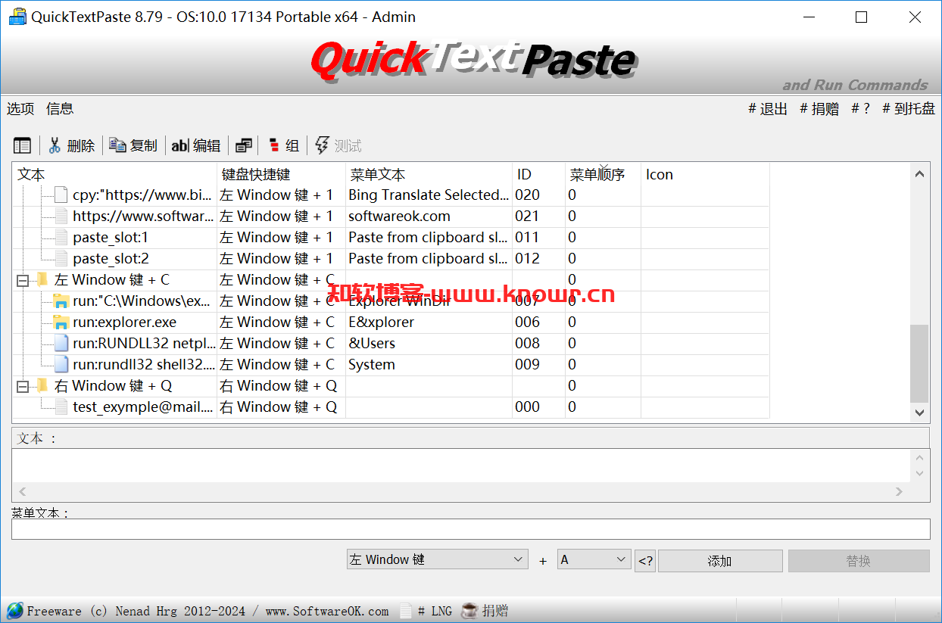The width and height of the screenshot is (942, 623).
Task: Click the list view toggle toolbar icon
Action: [23, 146]
